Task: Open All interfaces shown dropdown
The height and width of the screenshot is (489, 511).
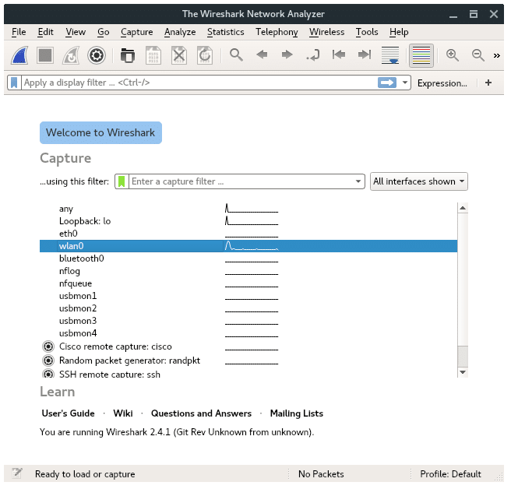Action: 419,181
